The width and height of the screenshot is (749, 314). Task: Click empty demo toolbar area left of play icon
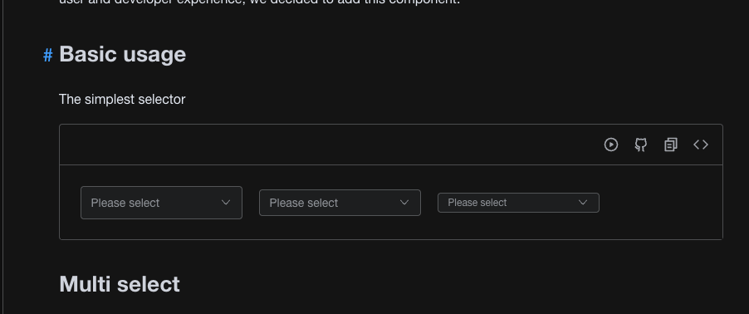[330, 145]
